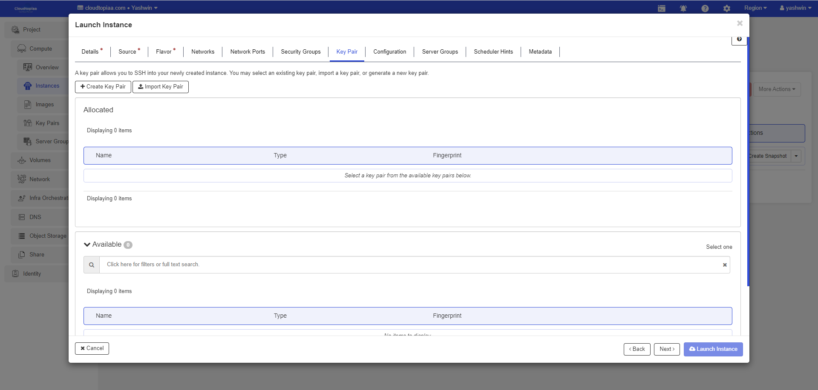Open the console terminal icon in top bar
The width and height of the screenshot is (818, 390).
click(661, 9)
